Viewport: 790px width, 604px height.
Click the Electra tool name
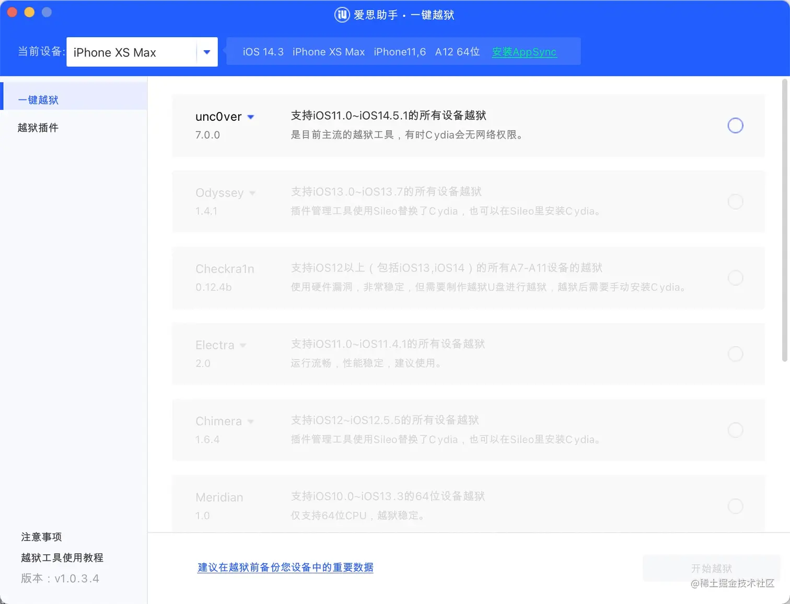coord(215,345)
